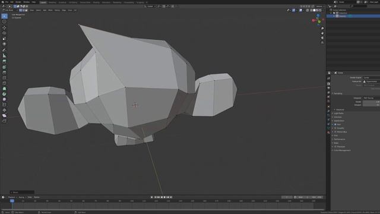Click the viewport pan hand icon
This screenshot has height=214, width=380.
(322, 33)
